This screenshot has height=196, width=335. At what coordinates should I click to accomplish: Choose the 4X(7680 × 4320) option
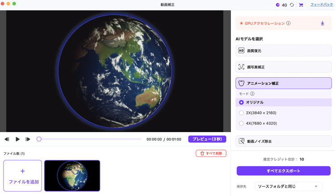click(x=242, y=124)
